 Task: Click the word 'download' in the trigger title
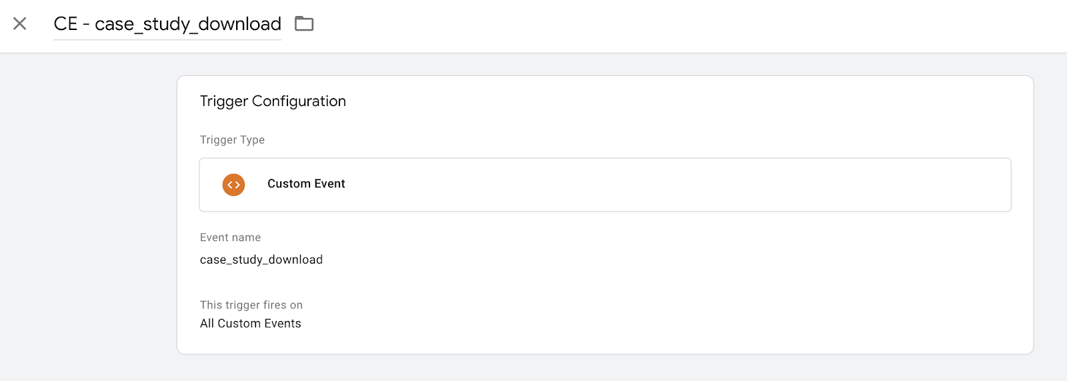pos(239,24)
